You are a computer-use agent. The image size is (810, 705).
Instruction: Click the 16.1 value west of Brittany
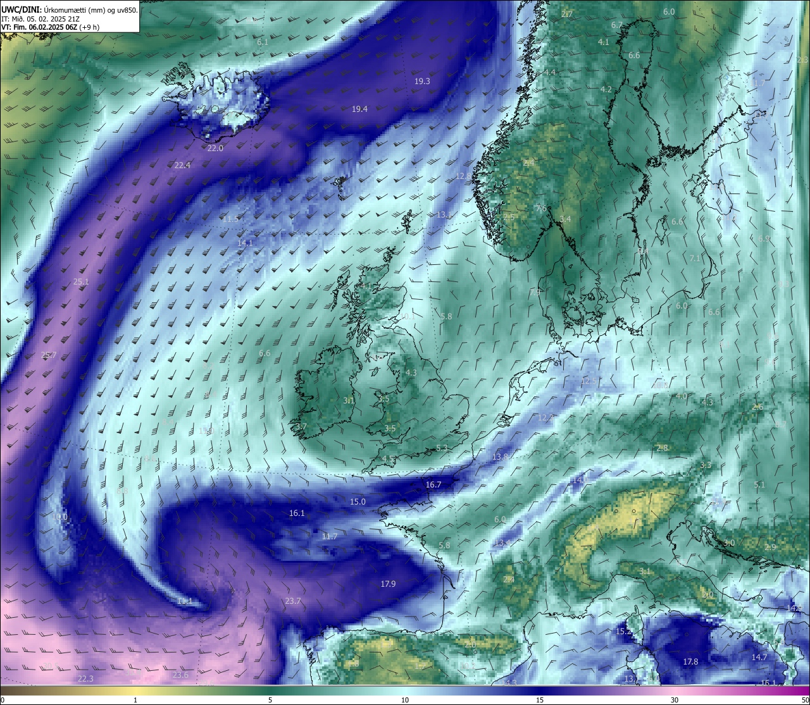pos(297,513)
